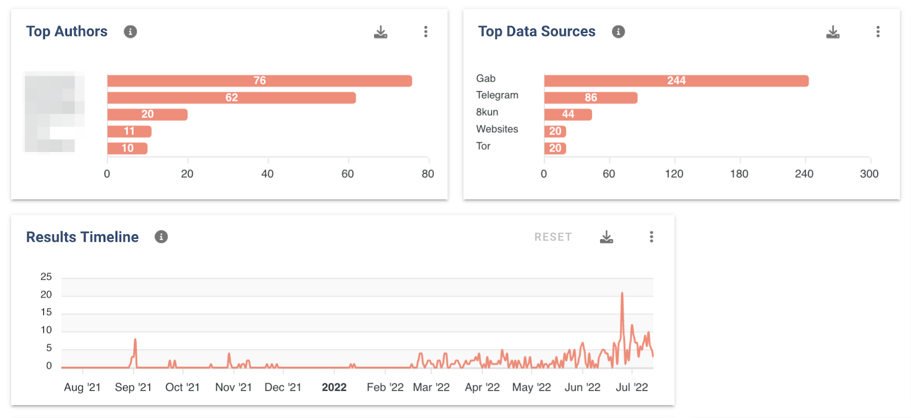
Task: Click the 8kun bar with value 44
Action: point(568,114)
